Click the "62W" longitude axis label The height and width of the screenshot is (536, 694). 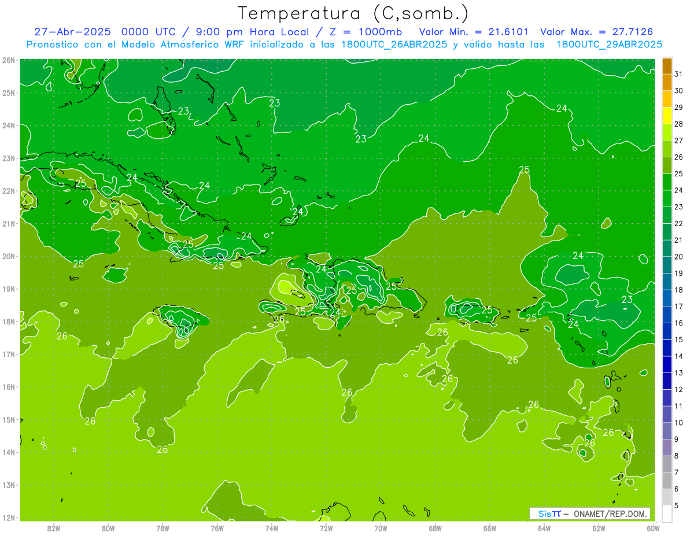tap(599, 527)
